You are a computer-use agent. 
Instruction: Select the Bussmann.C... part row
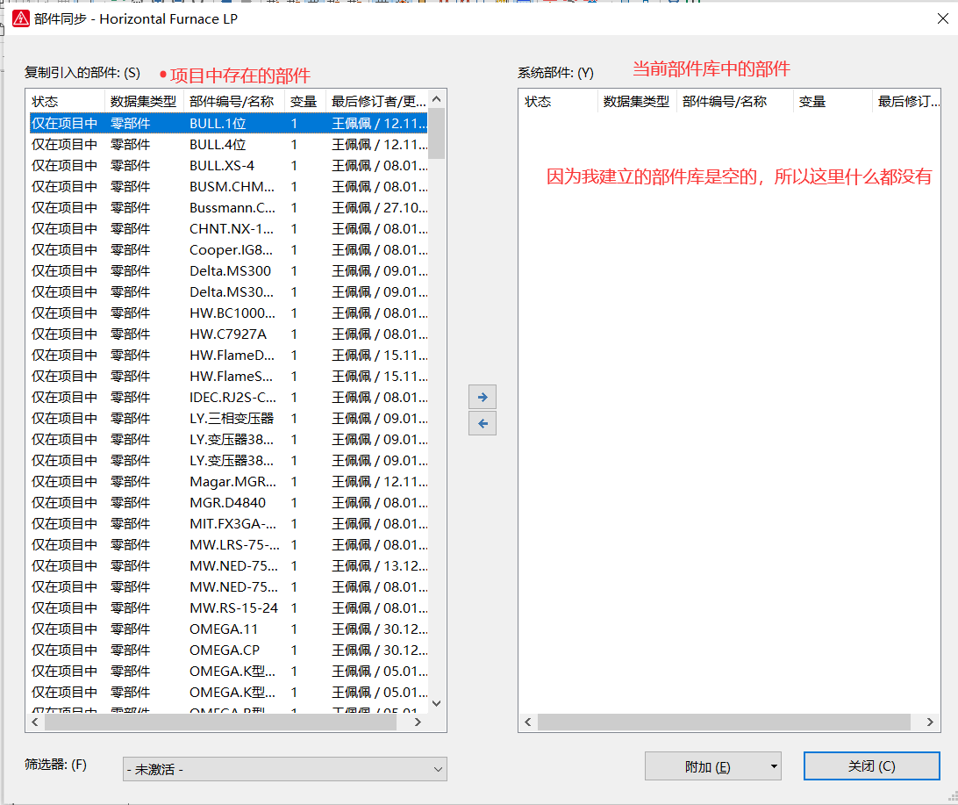(x=228, y=208)
